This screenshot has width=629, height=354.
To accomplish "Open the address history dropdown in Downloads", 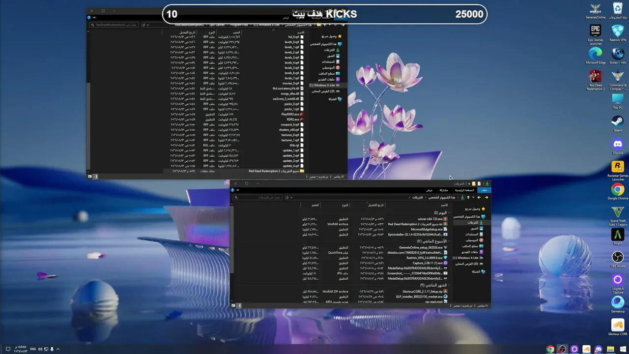I will [x=292, y=198].
